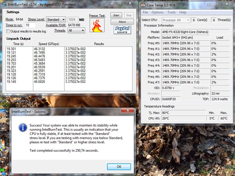The height and width of the screenshot is (176, 235).
Task: Click the Times to run input field
Action: (x=30, y=25)
